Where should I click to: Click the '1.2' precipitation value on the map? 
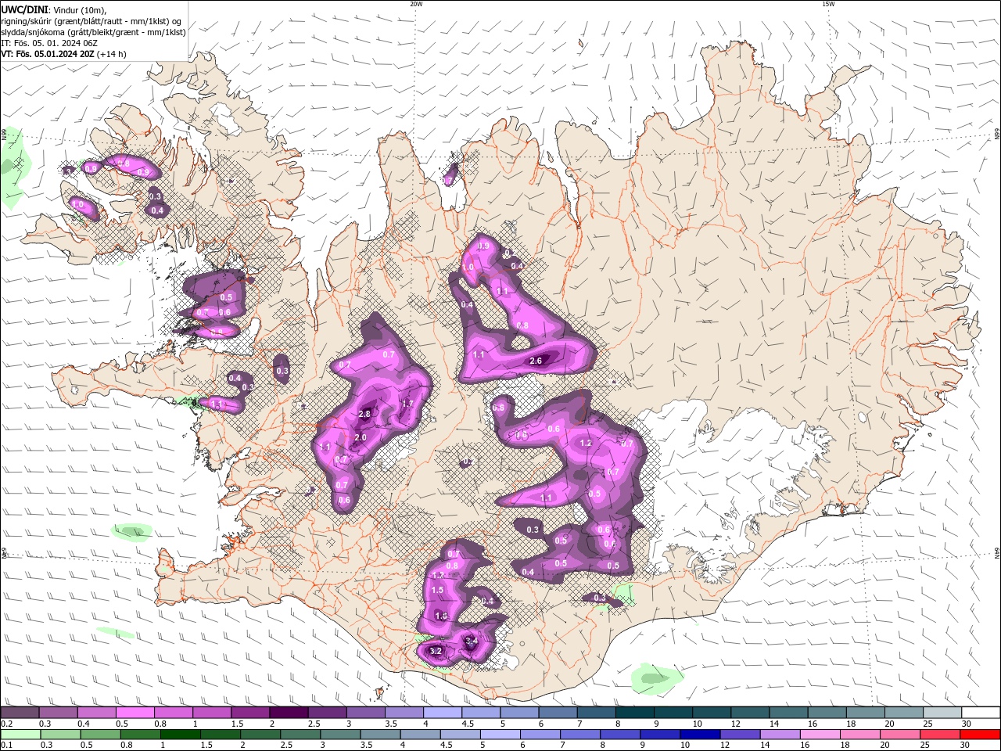pyautogui.click(x=586, y=443)
